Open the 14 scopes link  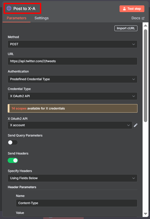click(x=19, y=108)
